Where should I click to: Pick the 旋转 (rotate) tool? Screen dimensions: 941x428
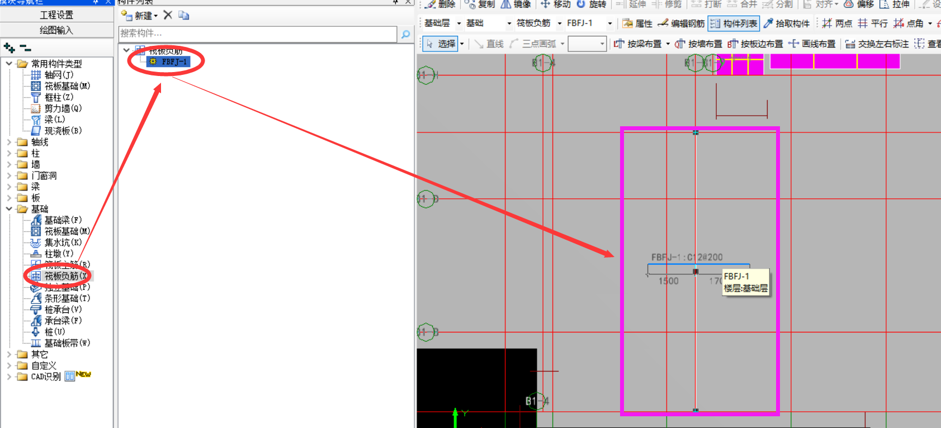[x=592, y=4]
